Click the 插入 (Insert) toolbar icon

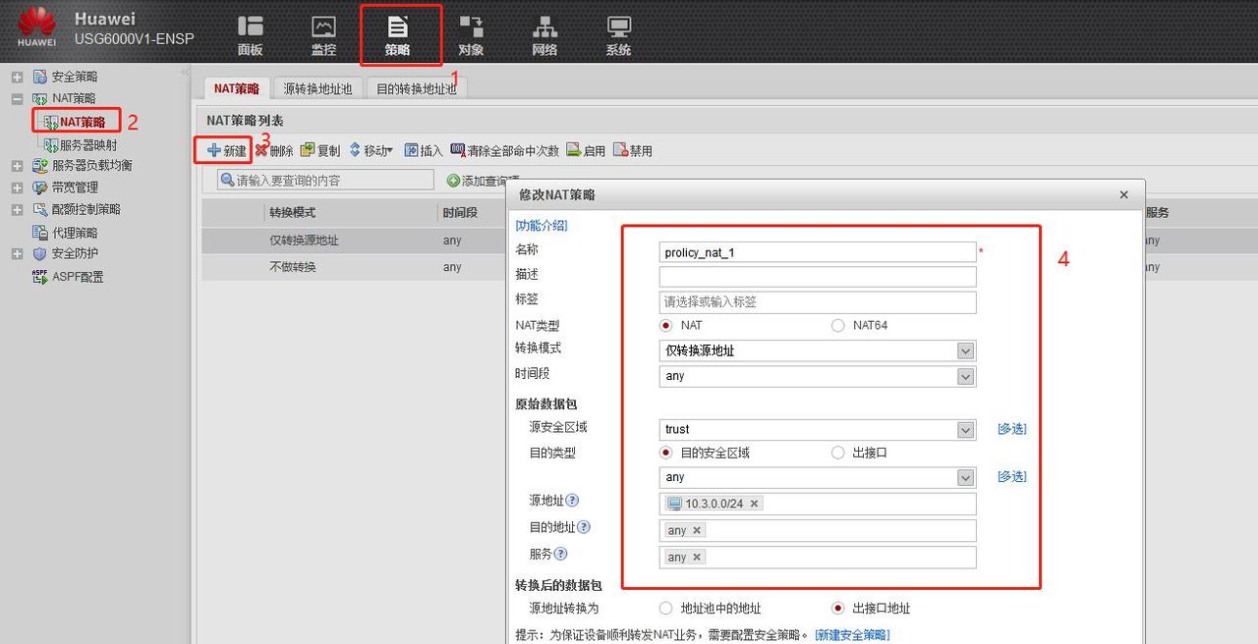click(x=423, y=150)
